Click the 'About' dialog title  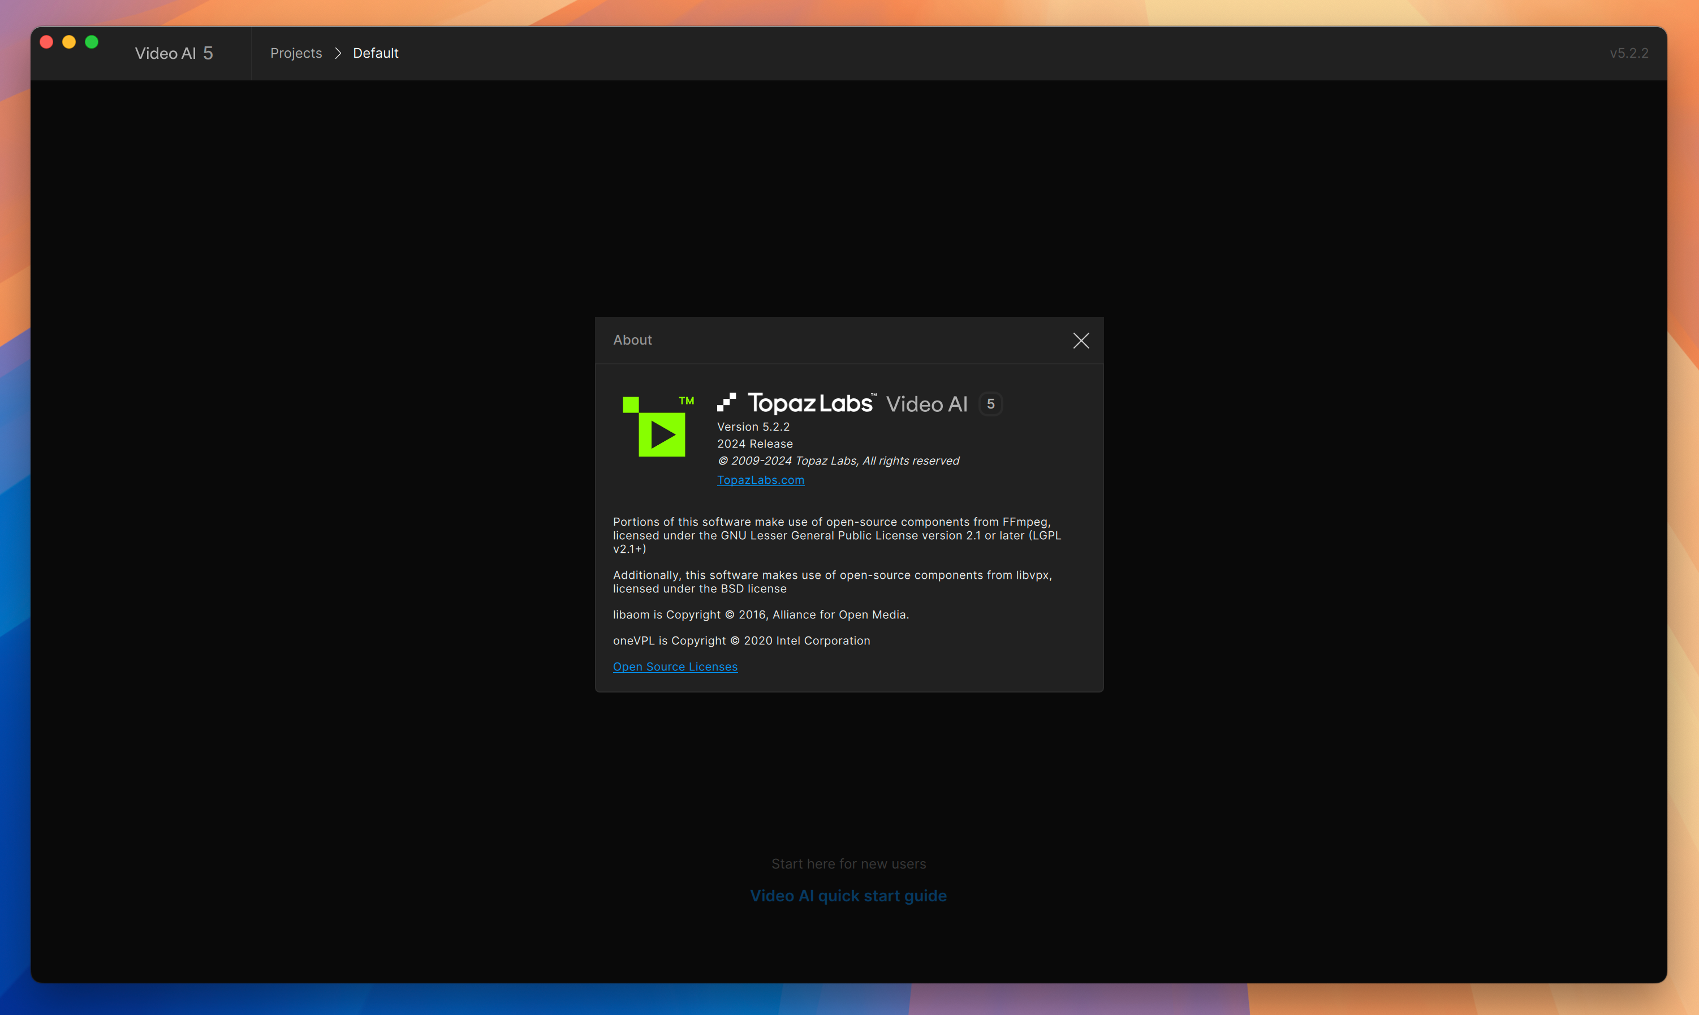[x=632, y=340]
